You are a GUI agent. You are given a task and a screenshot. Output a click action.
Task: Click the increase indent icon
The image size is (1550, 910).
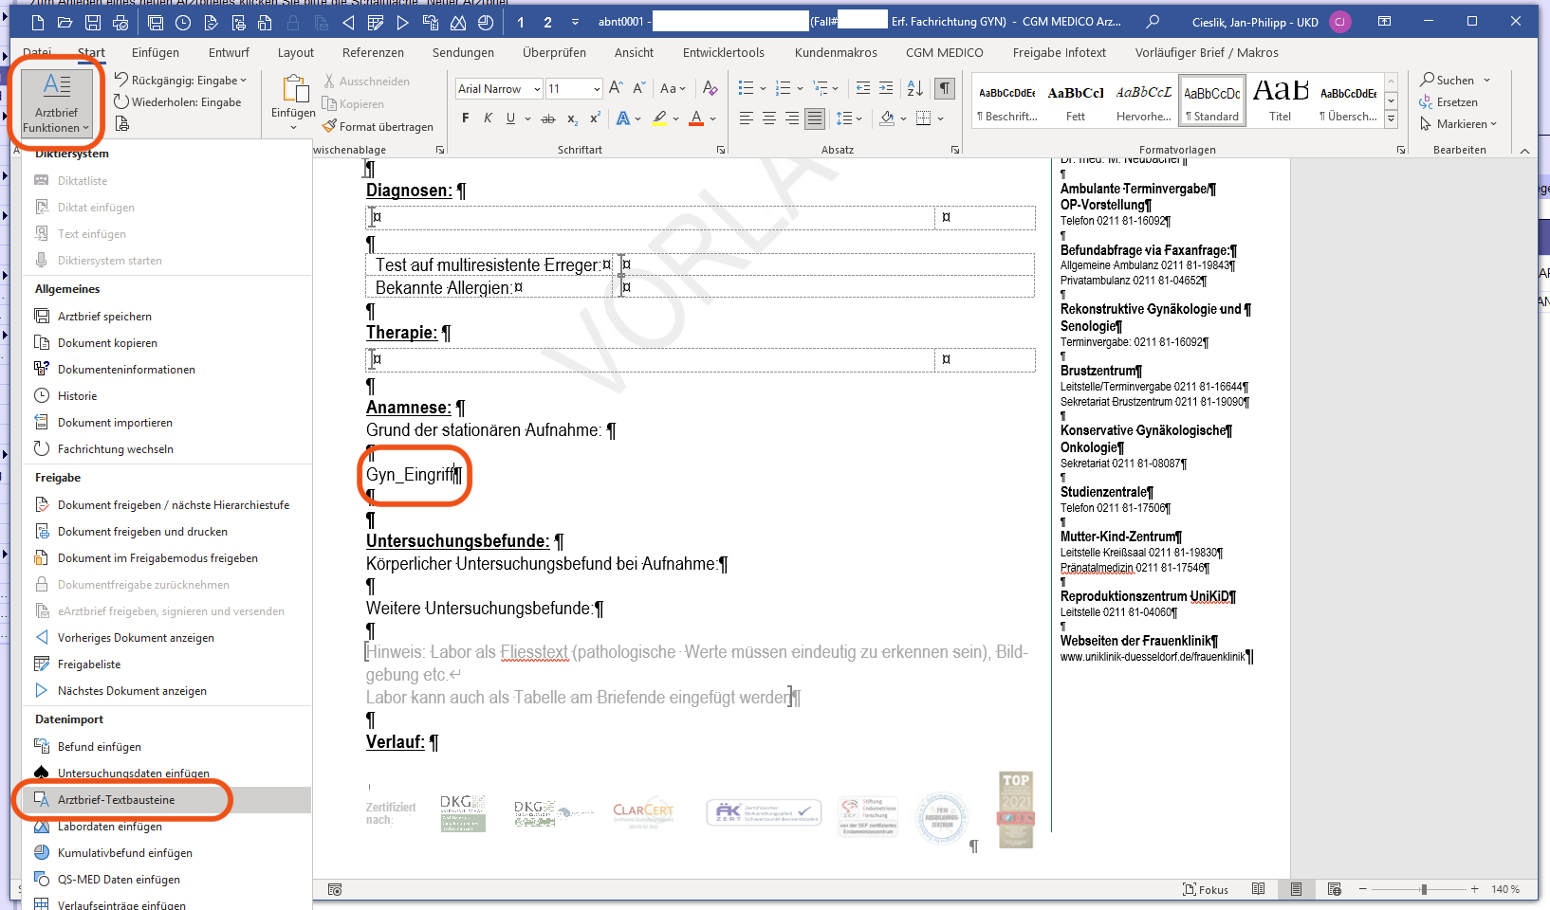(885, 88)
